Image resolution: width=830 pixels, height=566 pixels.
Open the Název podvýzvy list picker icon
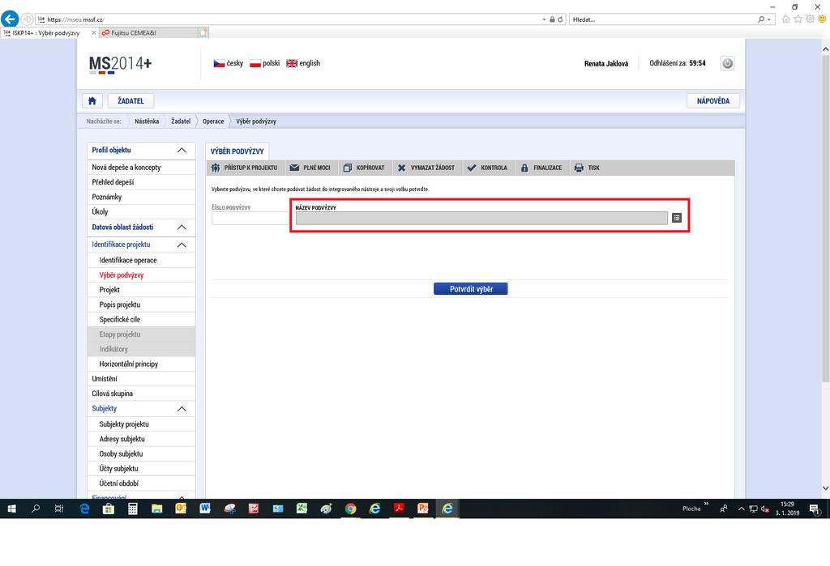677,217
